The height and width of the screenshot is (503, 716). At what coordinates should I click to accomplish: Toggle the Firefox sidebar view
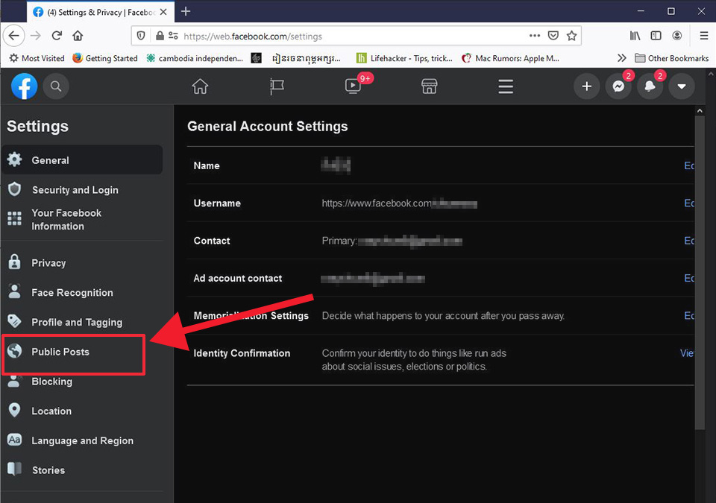tap(656, 36)
